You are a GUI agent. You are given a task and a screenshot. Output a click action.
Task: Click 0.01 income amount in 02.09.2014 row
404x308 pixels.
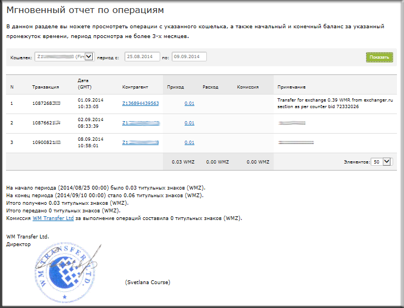[189, 123]
